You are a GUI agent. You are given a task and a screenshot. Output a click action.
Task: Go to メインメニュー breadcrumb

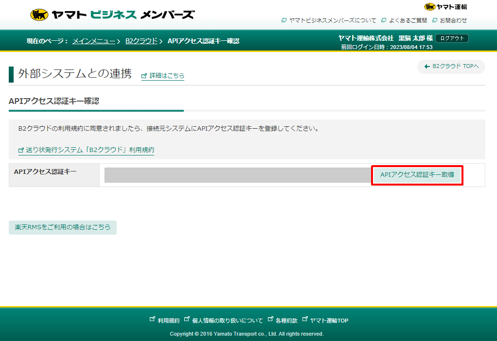94,41
